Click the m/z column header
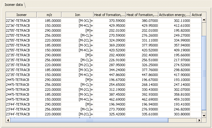Screen dimensions: 212x128 [x=49, y=15]
